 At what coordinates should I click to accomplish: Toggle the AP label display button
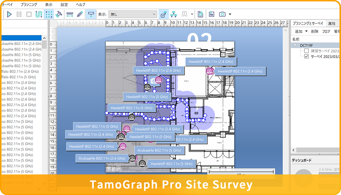[x=91, y=14]
